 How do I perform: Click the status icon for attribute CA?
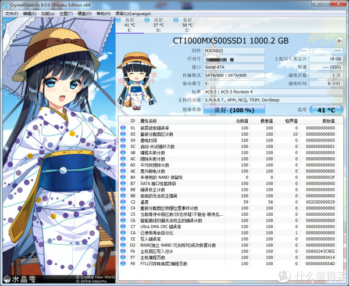(x=123, y=233)
